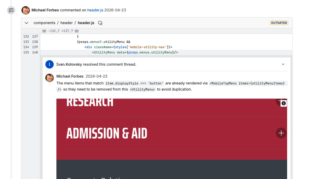This screenshot has width=312, height=179.
Task: Click the plus icon shown on ADMISSION & AID
Action: (281, 133)
